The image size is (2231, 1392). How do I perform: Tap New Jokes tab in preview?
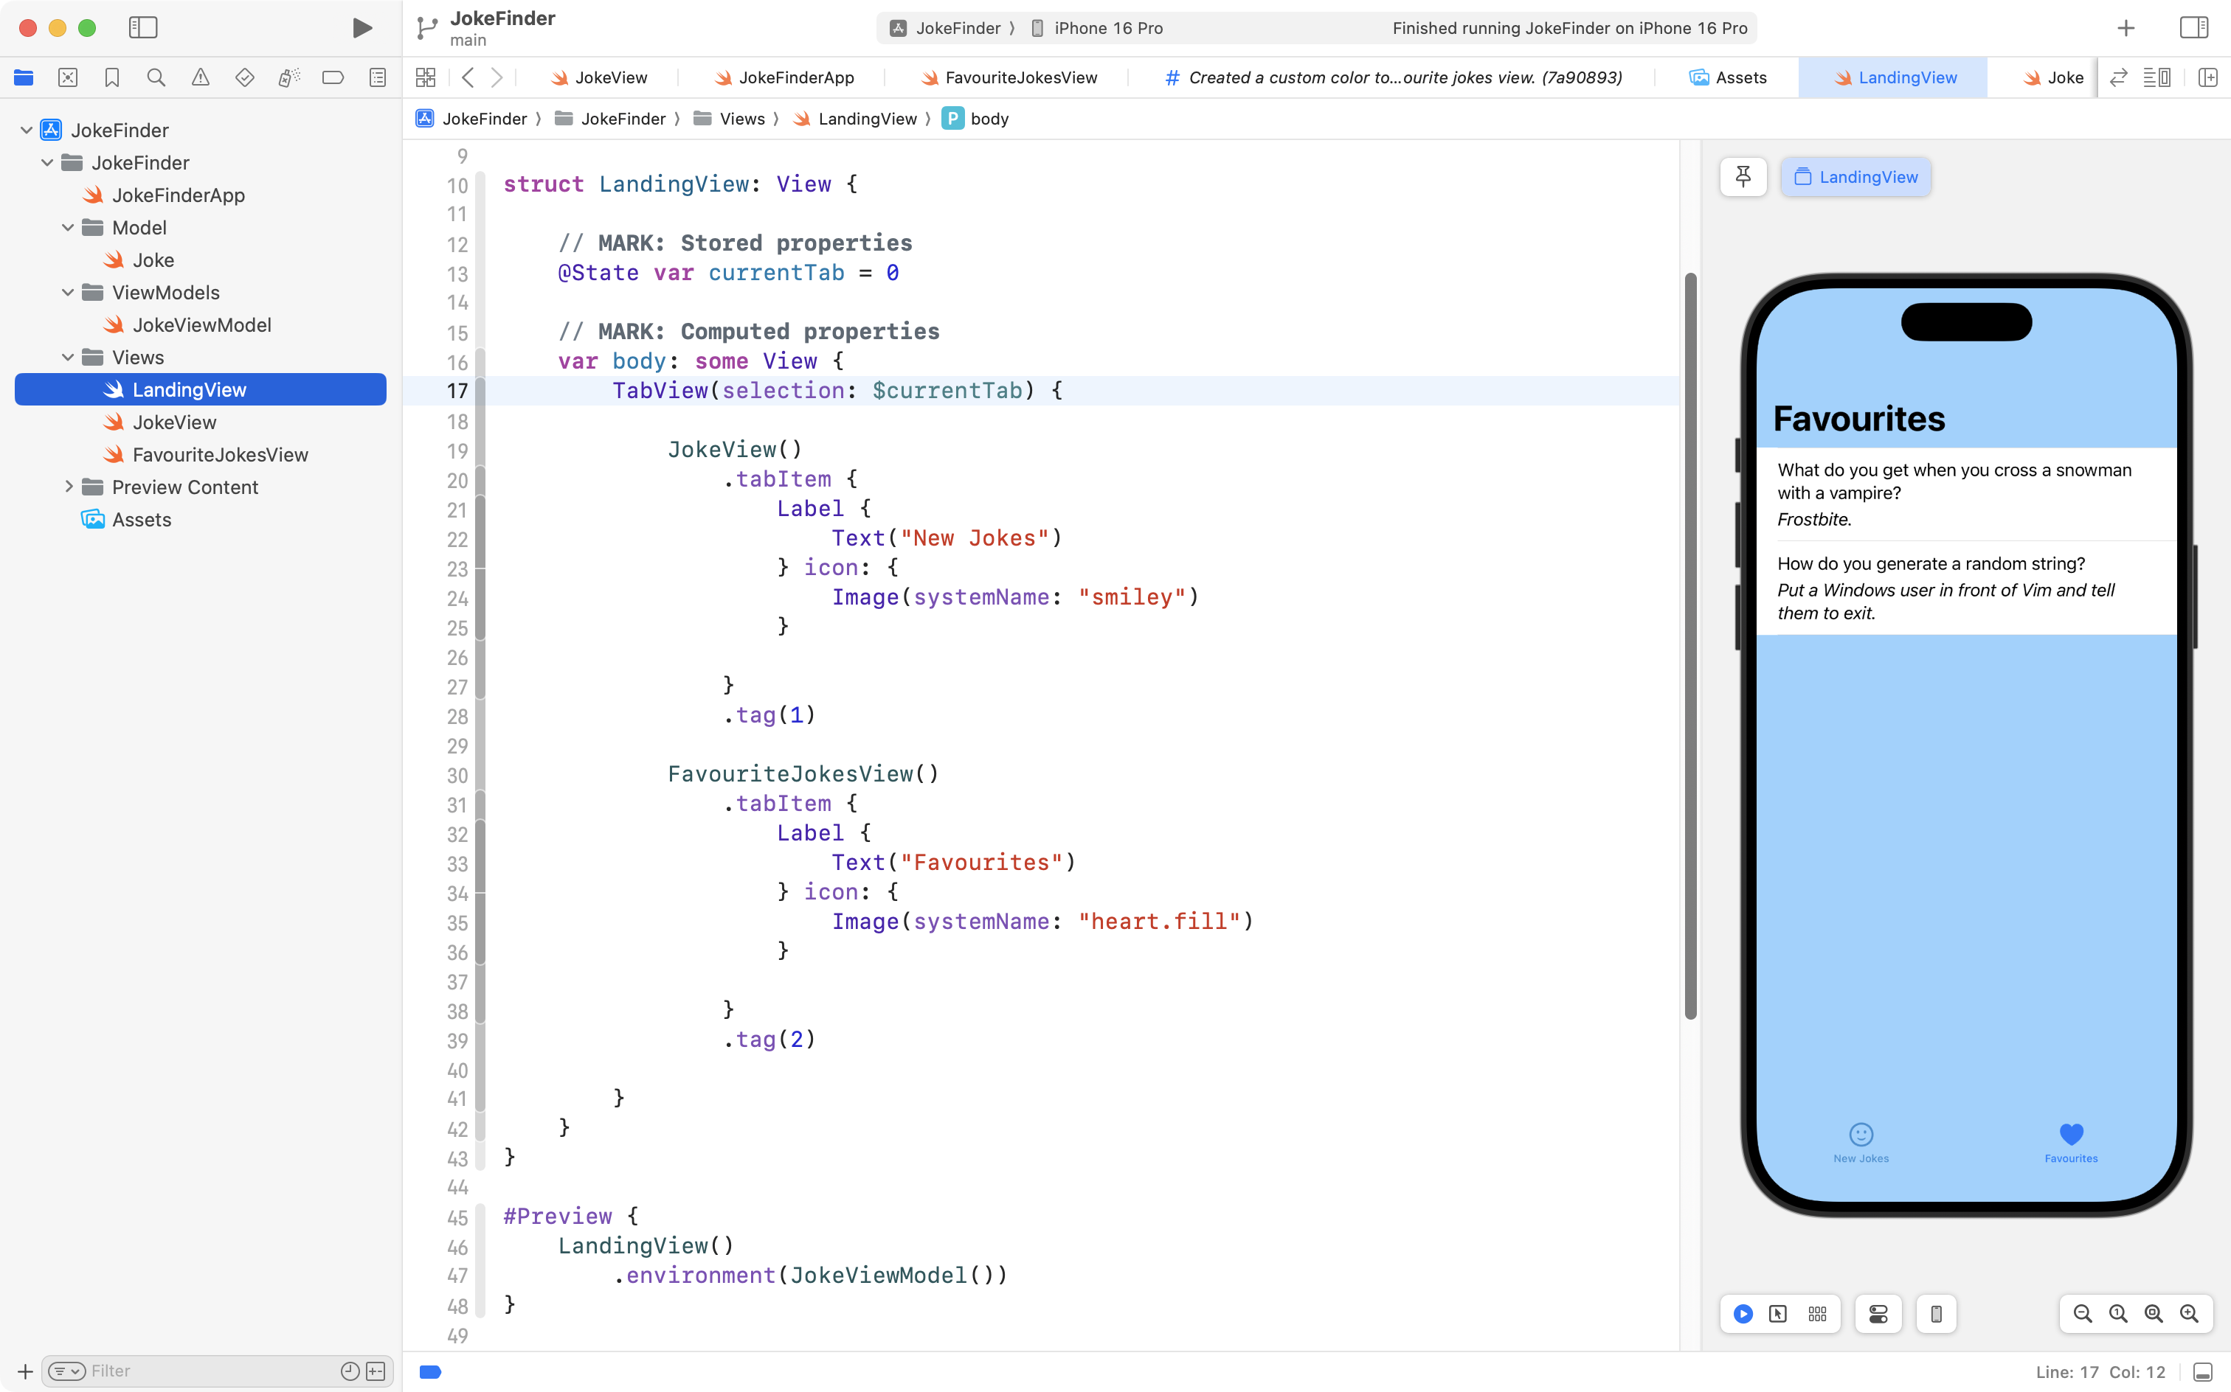[x=1861, y=1143]
